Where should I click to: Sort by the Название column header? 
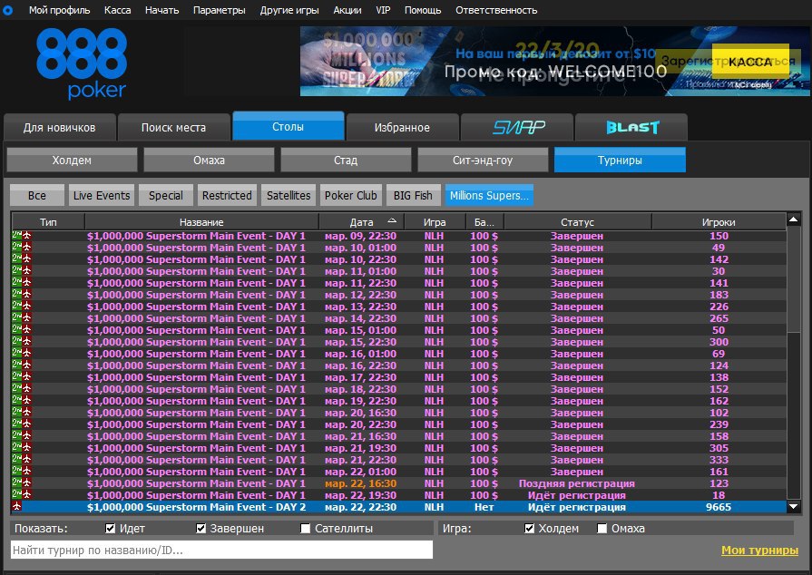201,222
